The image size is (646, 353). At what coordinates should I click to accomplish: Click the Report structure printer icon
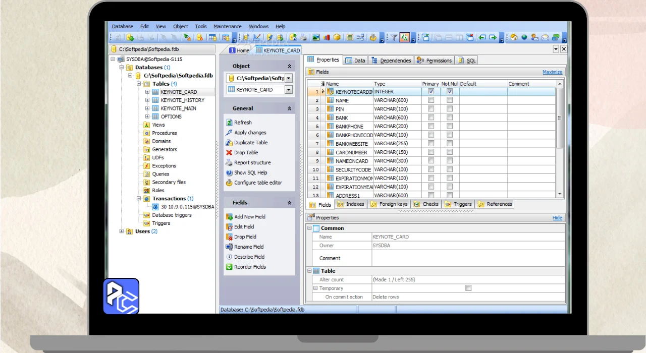pyautogui.click(x=229, y=163)
